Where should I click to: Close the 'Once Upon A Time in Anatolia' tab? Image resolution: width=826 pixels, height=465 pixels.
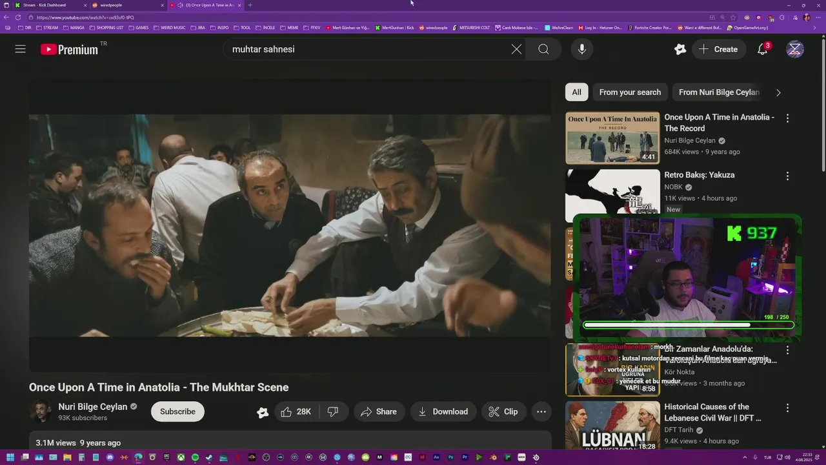[x=239, y=5]
